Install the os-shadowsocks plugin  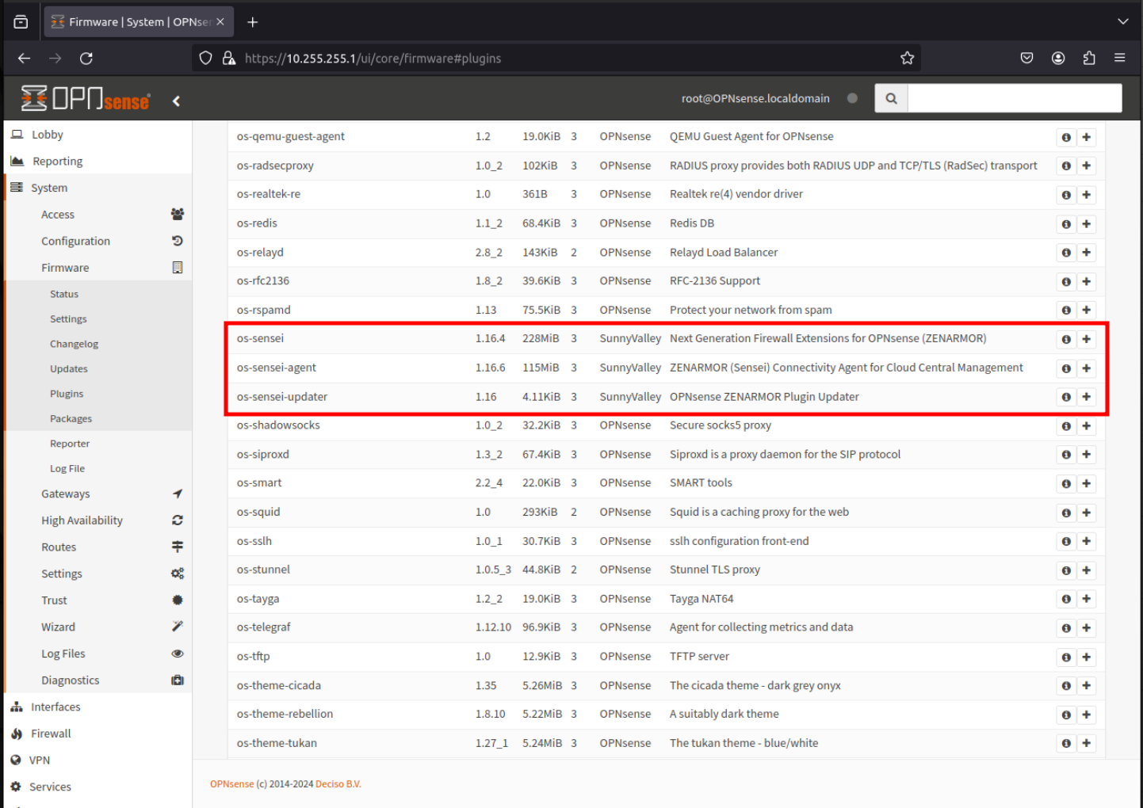(1086, 426)
